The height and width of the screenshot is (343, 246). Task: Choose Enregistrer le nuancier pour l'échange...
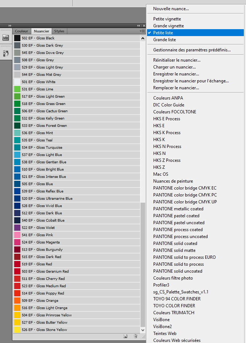coord(191,81)
